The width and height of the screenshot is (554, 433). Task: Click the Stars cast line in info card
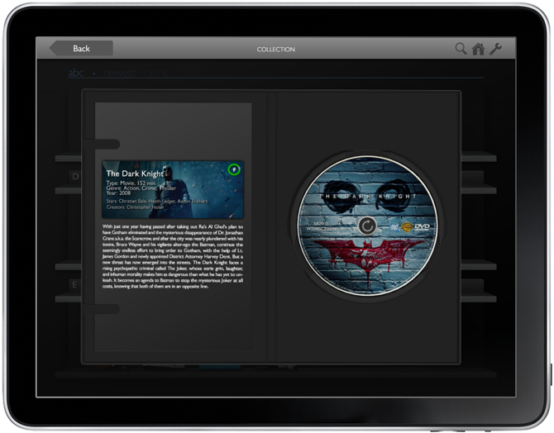[x=157, y=201]
